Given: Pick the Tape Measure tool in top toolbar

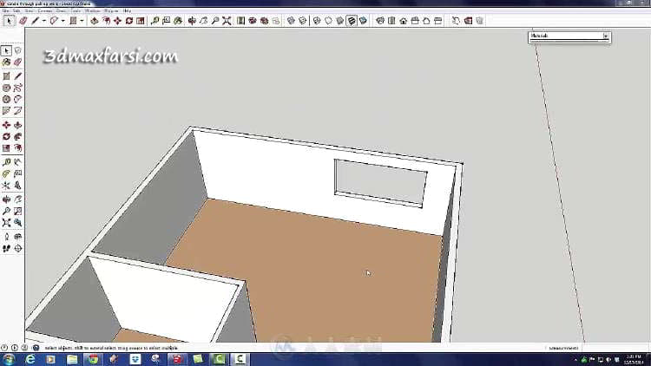Looking at the screenshot, I should pyautogui.click(x=155, y=20).
